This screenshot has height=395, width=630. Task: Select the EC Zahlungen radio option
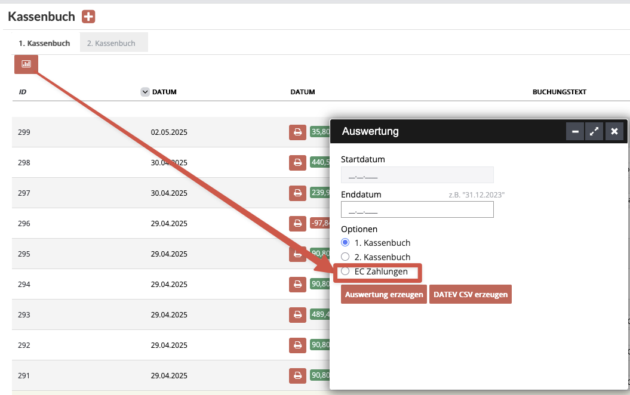[345, 271]
